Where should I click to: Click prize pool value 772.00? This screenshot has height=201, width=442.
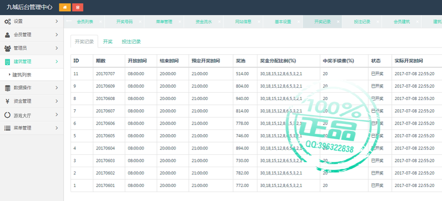click(x=243, y=185)
